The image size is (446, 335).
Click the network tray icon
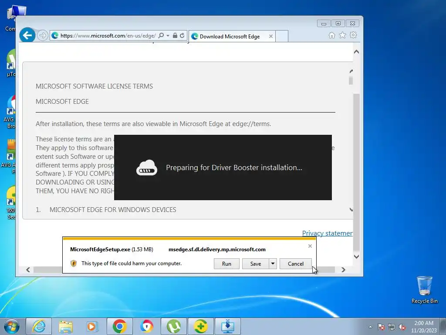[x=392, y=327]
